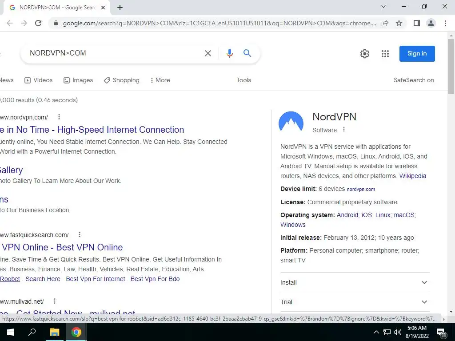
Task: Open the Google apps grid
Action: 385,54
